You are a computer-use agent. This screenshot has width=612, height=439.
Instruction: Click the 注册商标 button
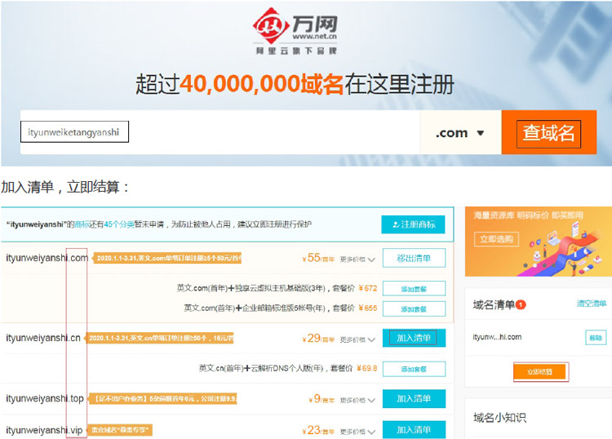coord(413,224)
